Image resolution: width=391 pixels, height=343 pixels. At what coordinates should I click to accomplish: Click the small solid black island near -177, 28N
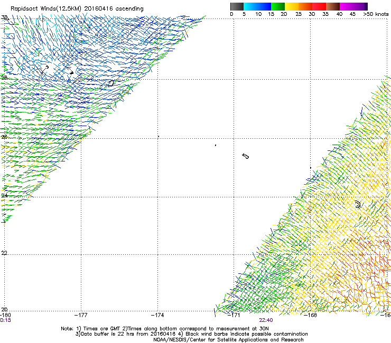coord(71,73)
